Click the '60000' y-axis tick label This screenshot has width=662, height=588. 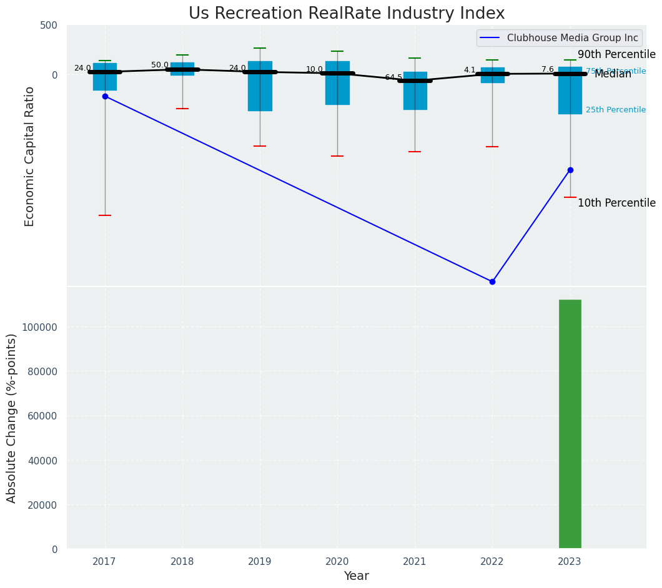(43, 416)
